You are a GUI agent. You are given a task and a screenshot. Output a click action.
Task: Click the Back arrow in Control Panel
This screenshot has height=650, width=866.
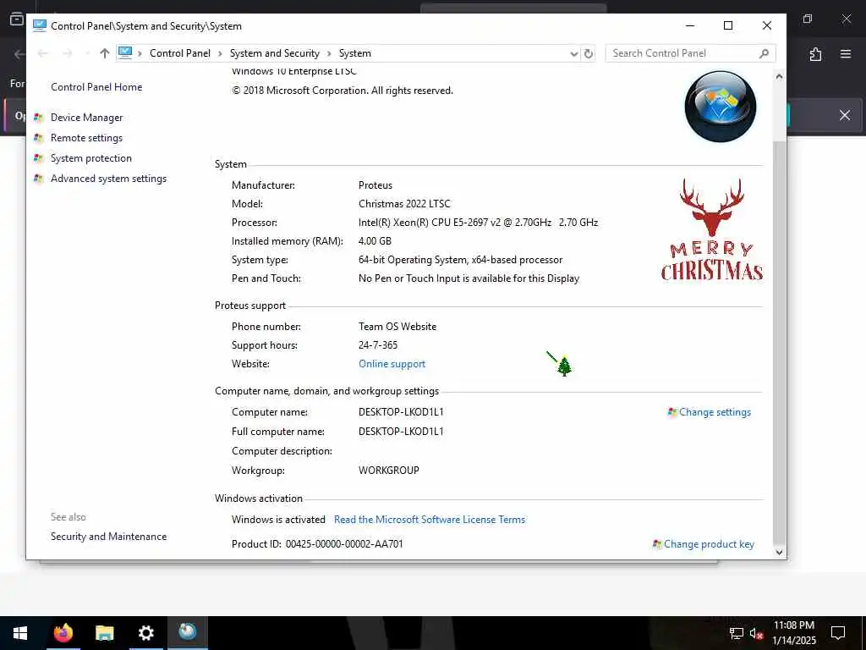[42, 53]
